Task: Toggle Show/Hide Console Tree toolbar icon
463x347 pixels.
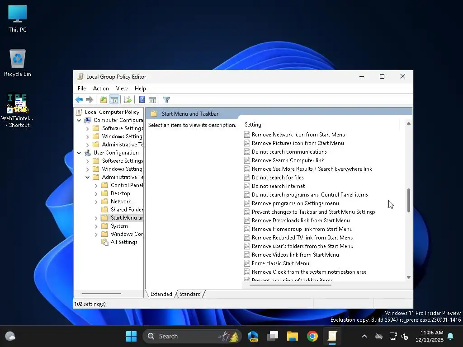Action: tap(114, 100)
